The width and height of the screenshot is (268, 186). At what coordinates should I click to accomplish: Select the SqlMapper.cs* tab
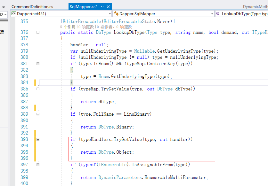(x=83, y=7)
